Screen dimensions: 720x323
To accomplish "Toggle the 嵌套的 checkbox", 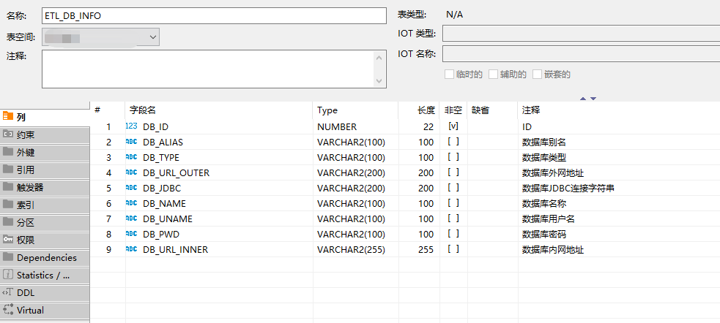I will 538,74.
